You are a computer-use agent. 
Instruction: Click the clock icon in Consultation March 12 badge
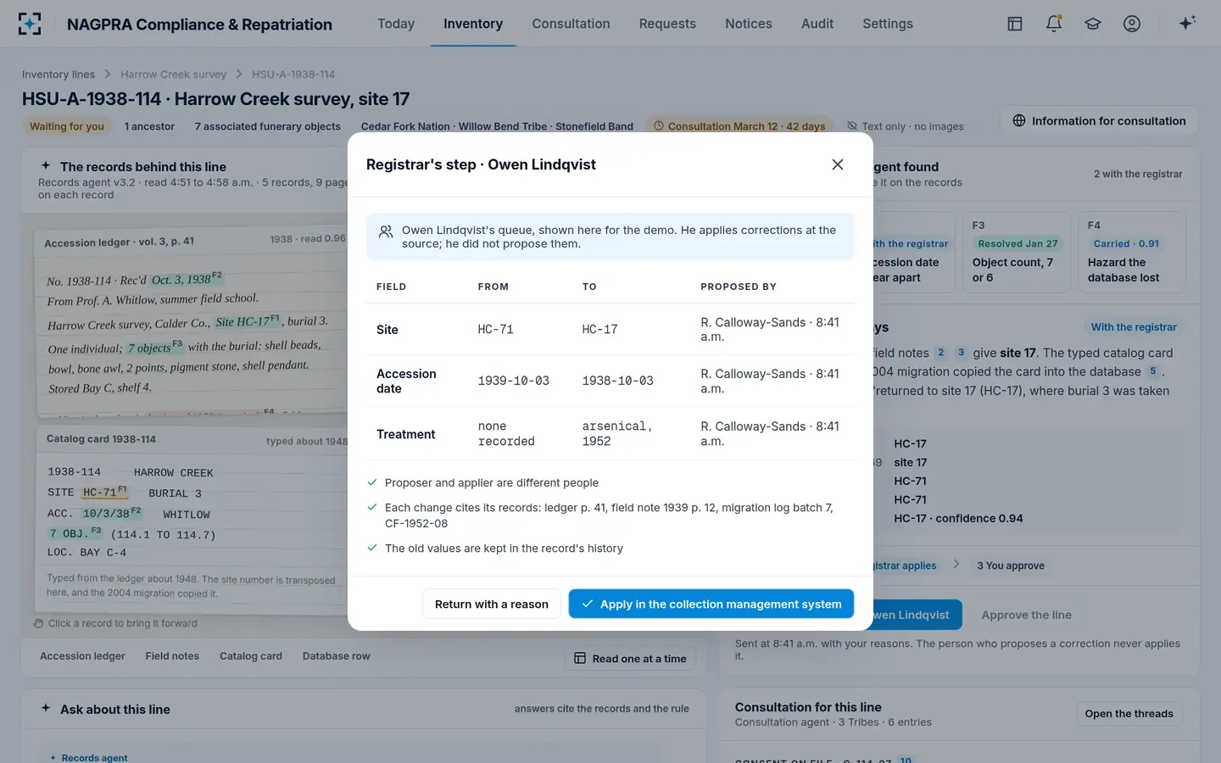tap(659, 125)
